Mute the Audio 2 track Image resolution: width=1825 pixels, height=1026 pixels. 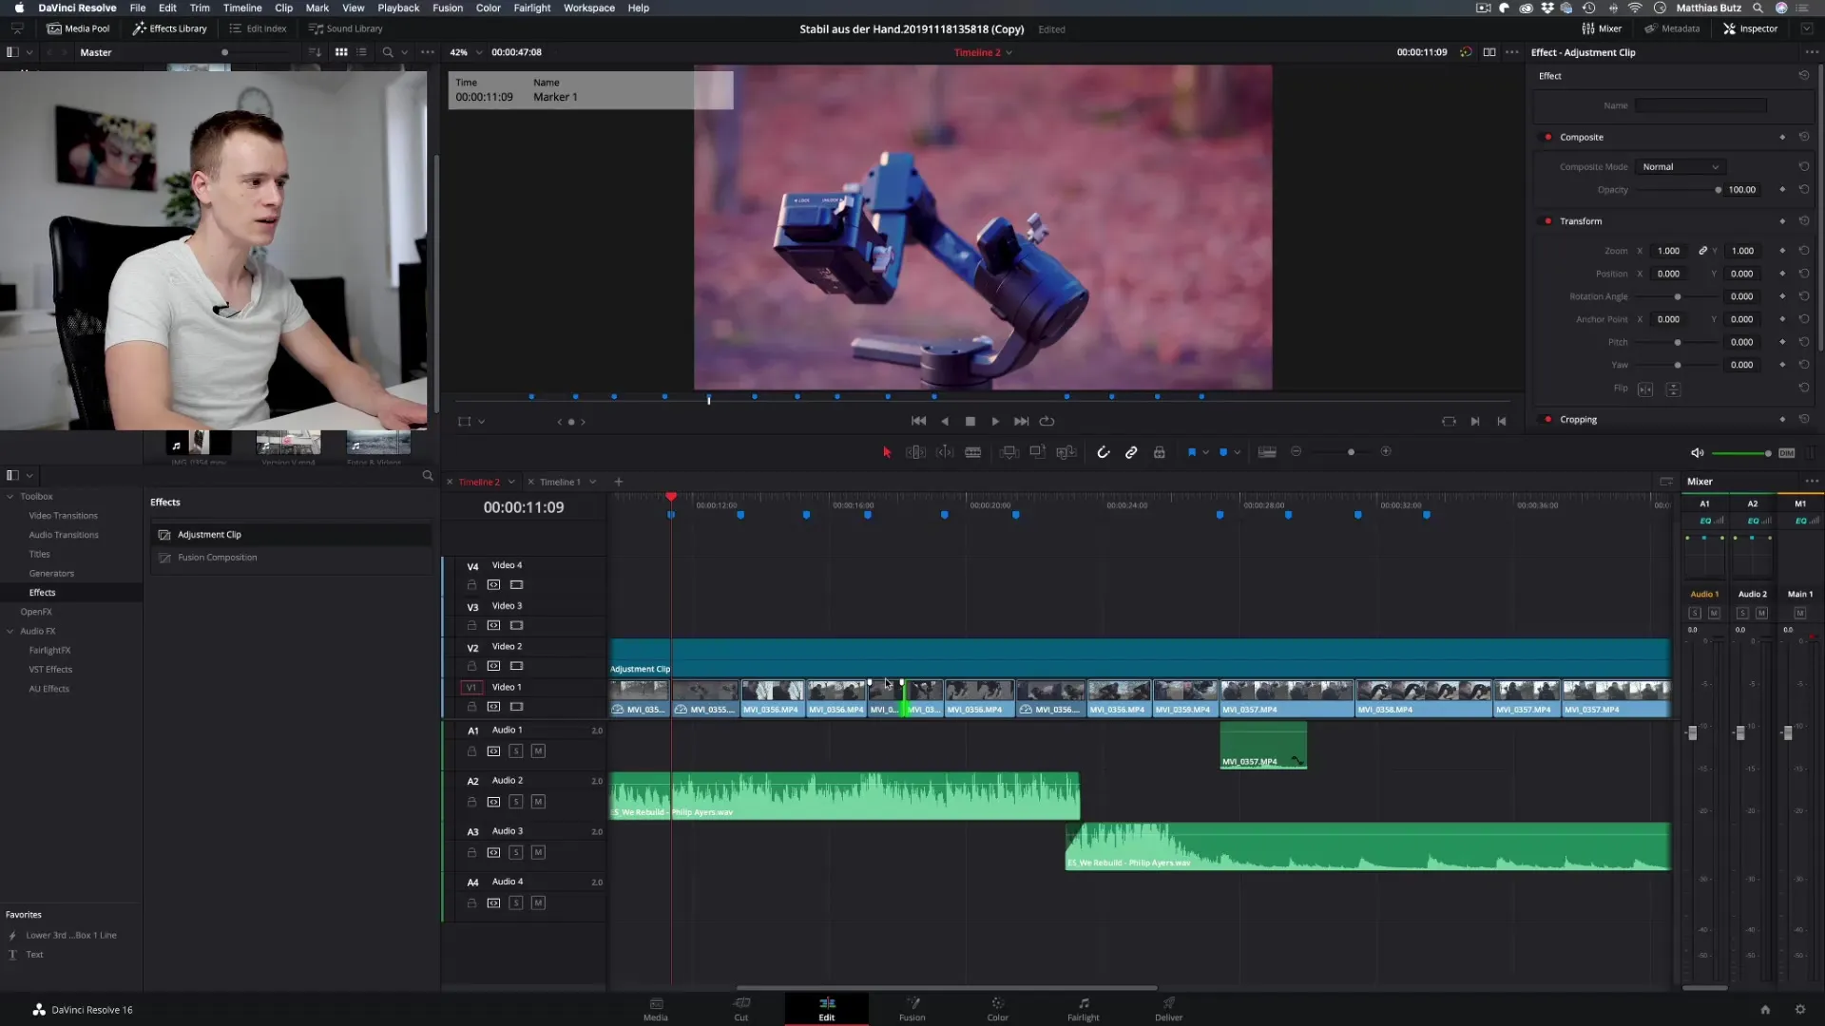click(538, 802)
